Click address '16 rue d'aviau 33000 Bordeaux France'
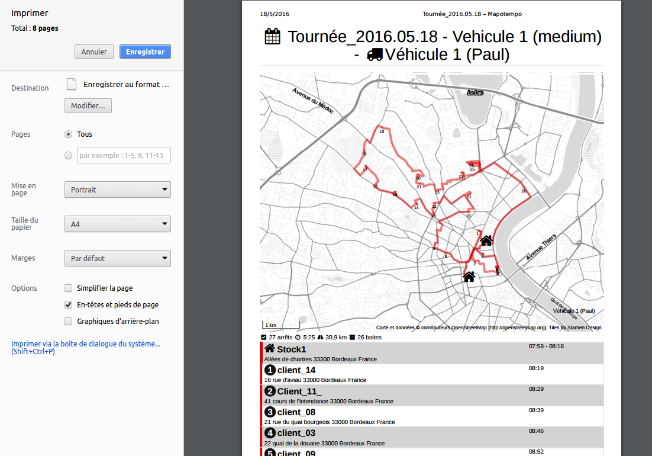652x456 pixels. tap(315, 380)
